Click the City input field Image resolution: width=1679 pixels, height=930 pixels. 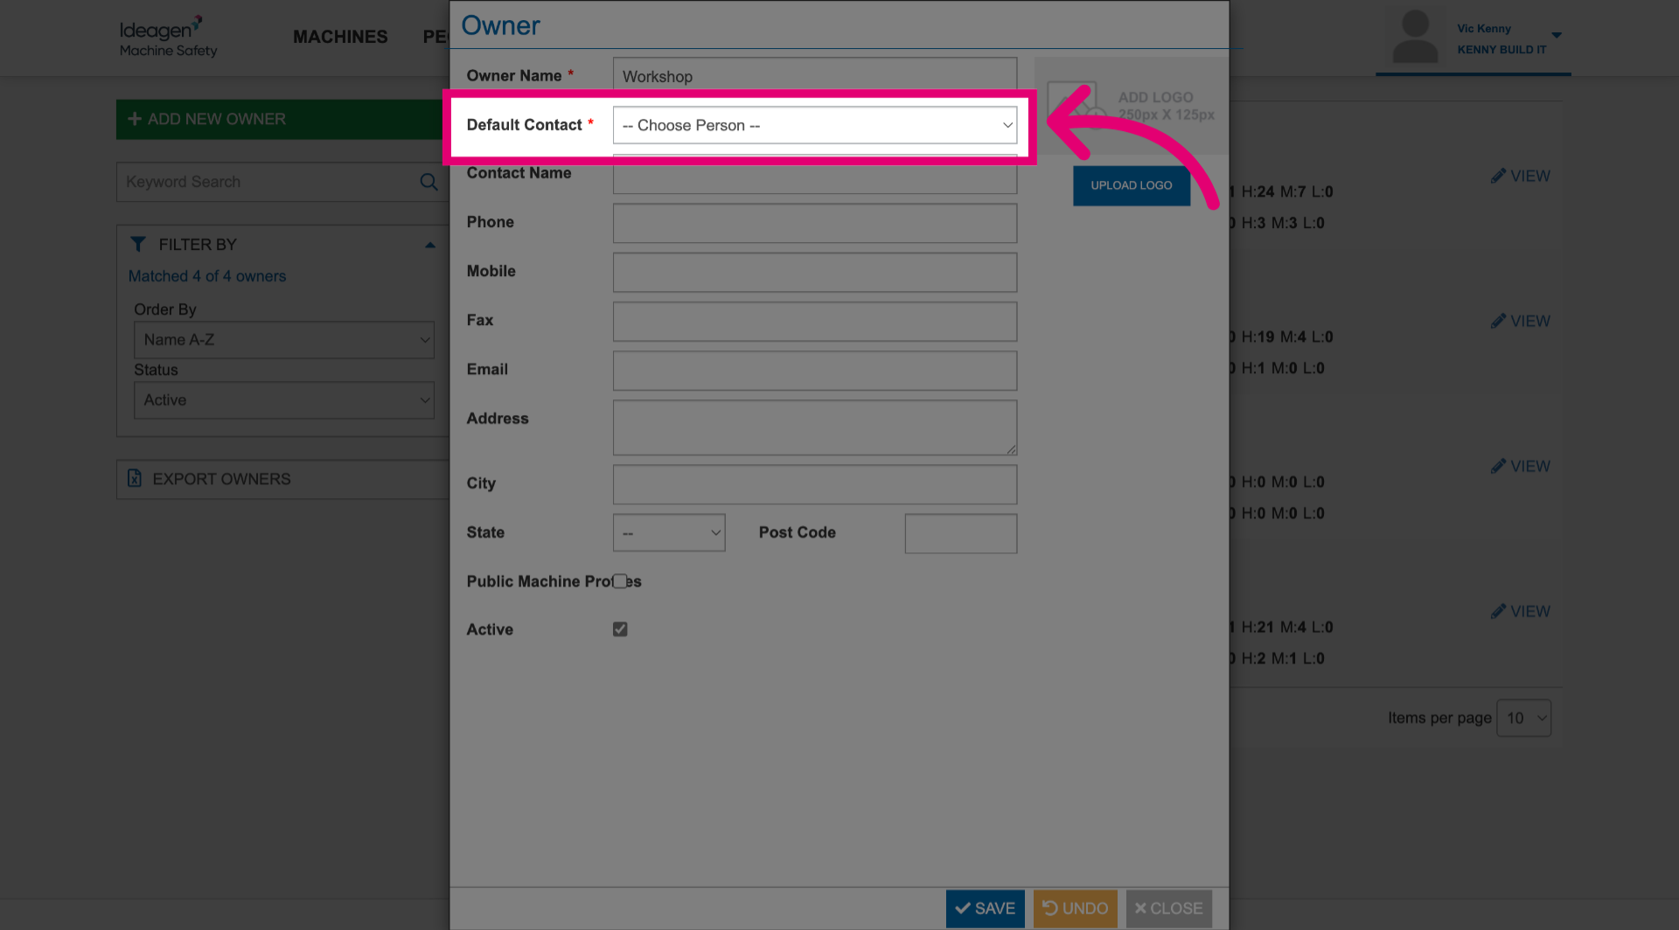[x=814, y=484]
